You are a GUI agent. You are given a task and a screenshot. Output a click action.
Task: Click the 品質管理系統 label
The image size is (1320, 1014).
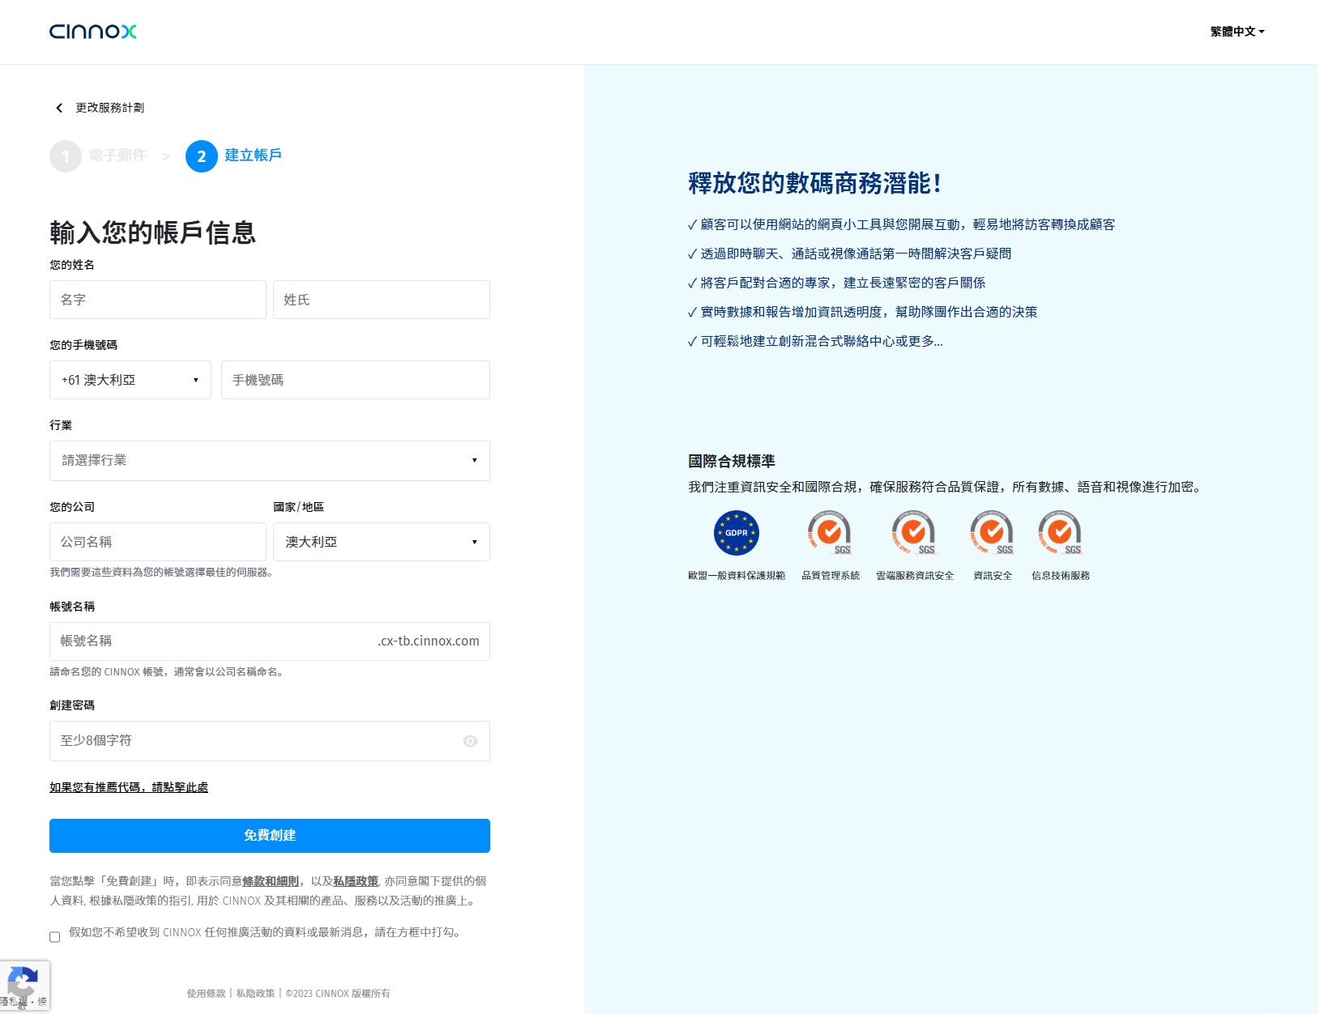[x=831, y=576]
